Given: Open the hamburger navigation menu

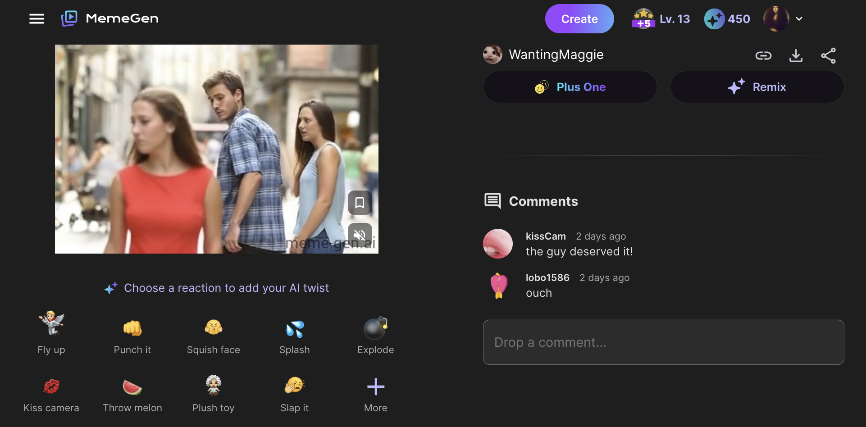Looking at the screenshot, I should click(36, 18).
